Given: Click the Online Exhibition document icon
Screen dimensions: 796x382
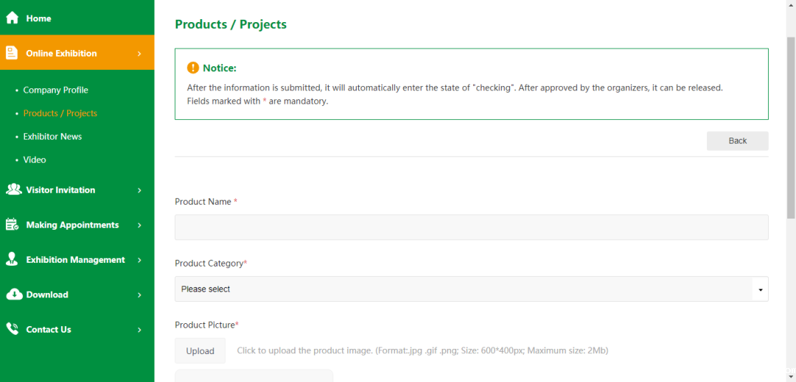Looking at the screenshot, I should click(12, 53).
